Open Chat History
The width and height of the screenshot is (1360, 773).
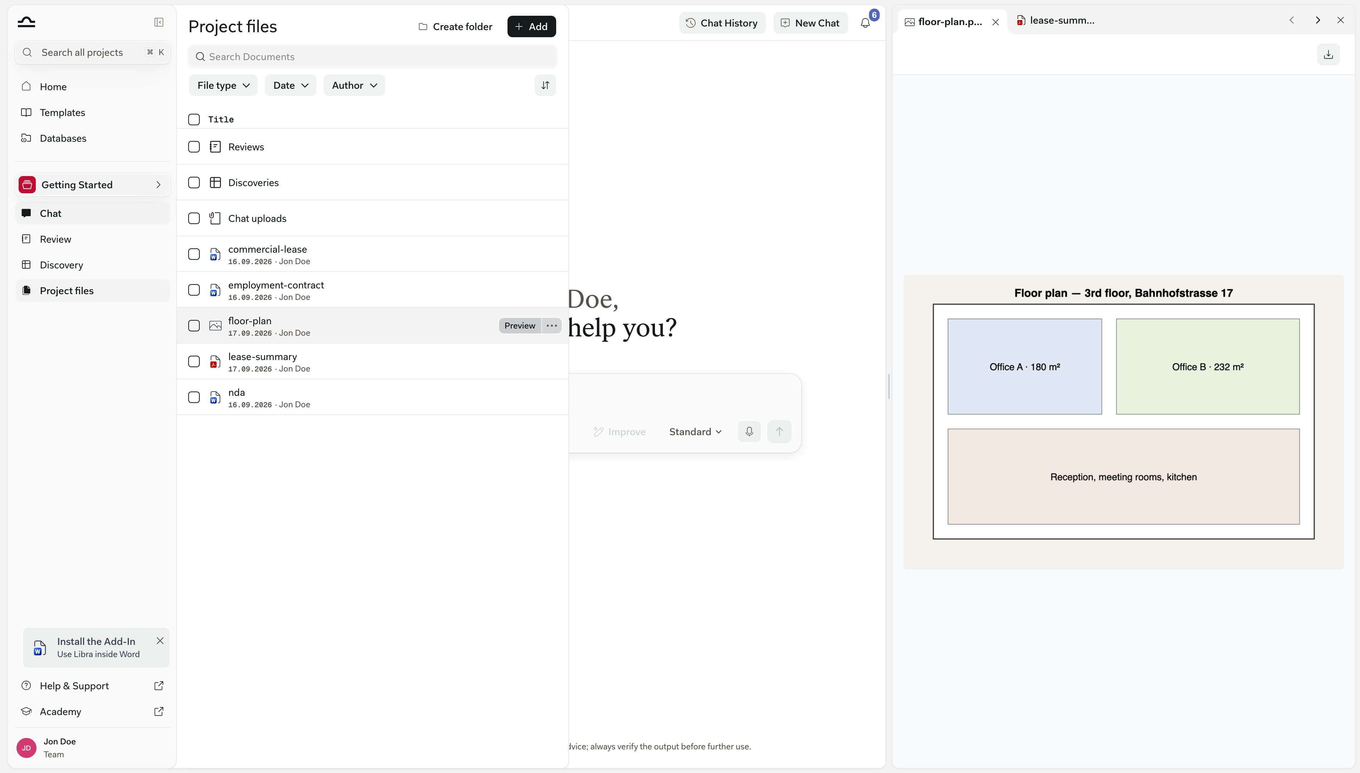[722, 23]
